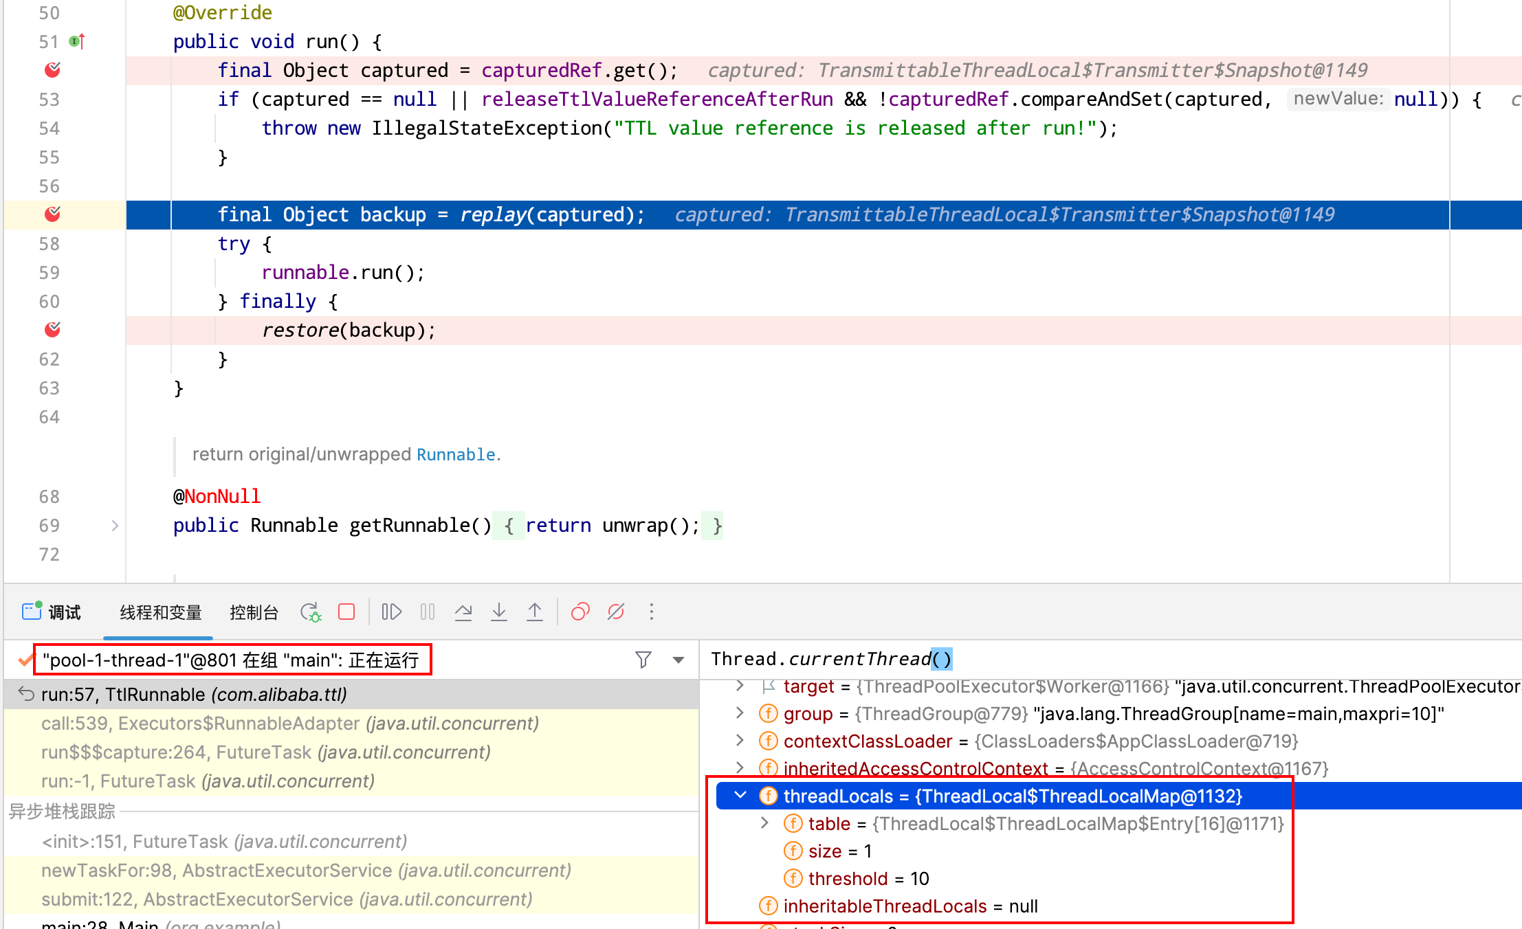Click the 调试 debug panel label
Viewport: 1522px width, 929px height.
[x=65, y=612]
